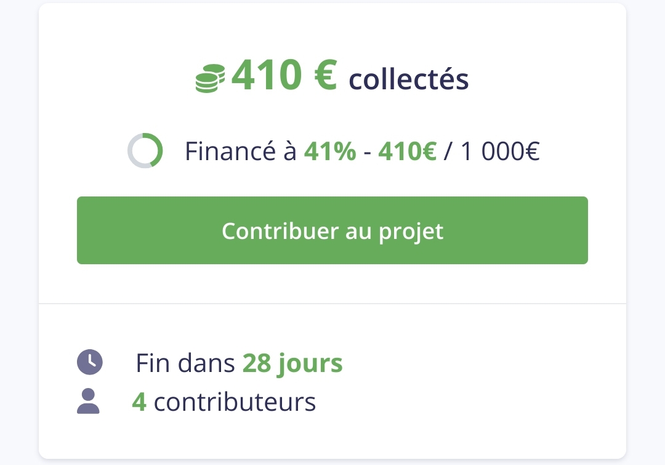Click the circular funding progress ring
The image size is (665, 465).
[x=145, y=150]
